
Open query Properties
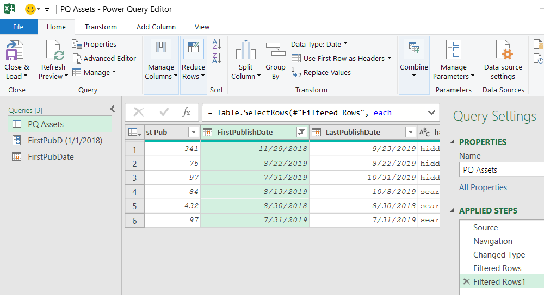click(94, 44)
